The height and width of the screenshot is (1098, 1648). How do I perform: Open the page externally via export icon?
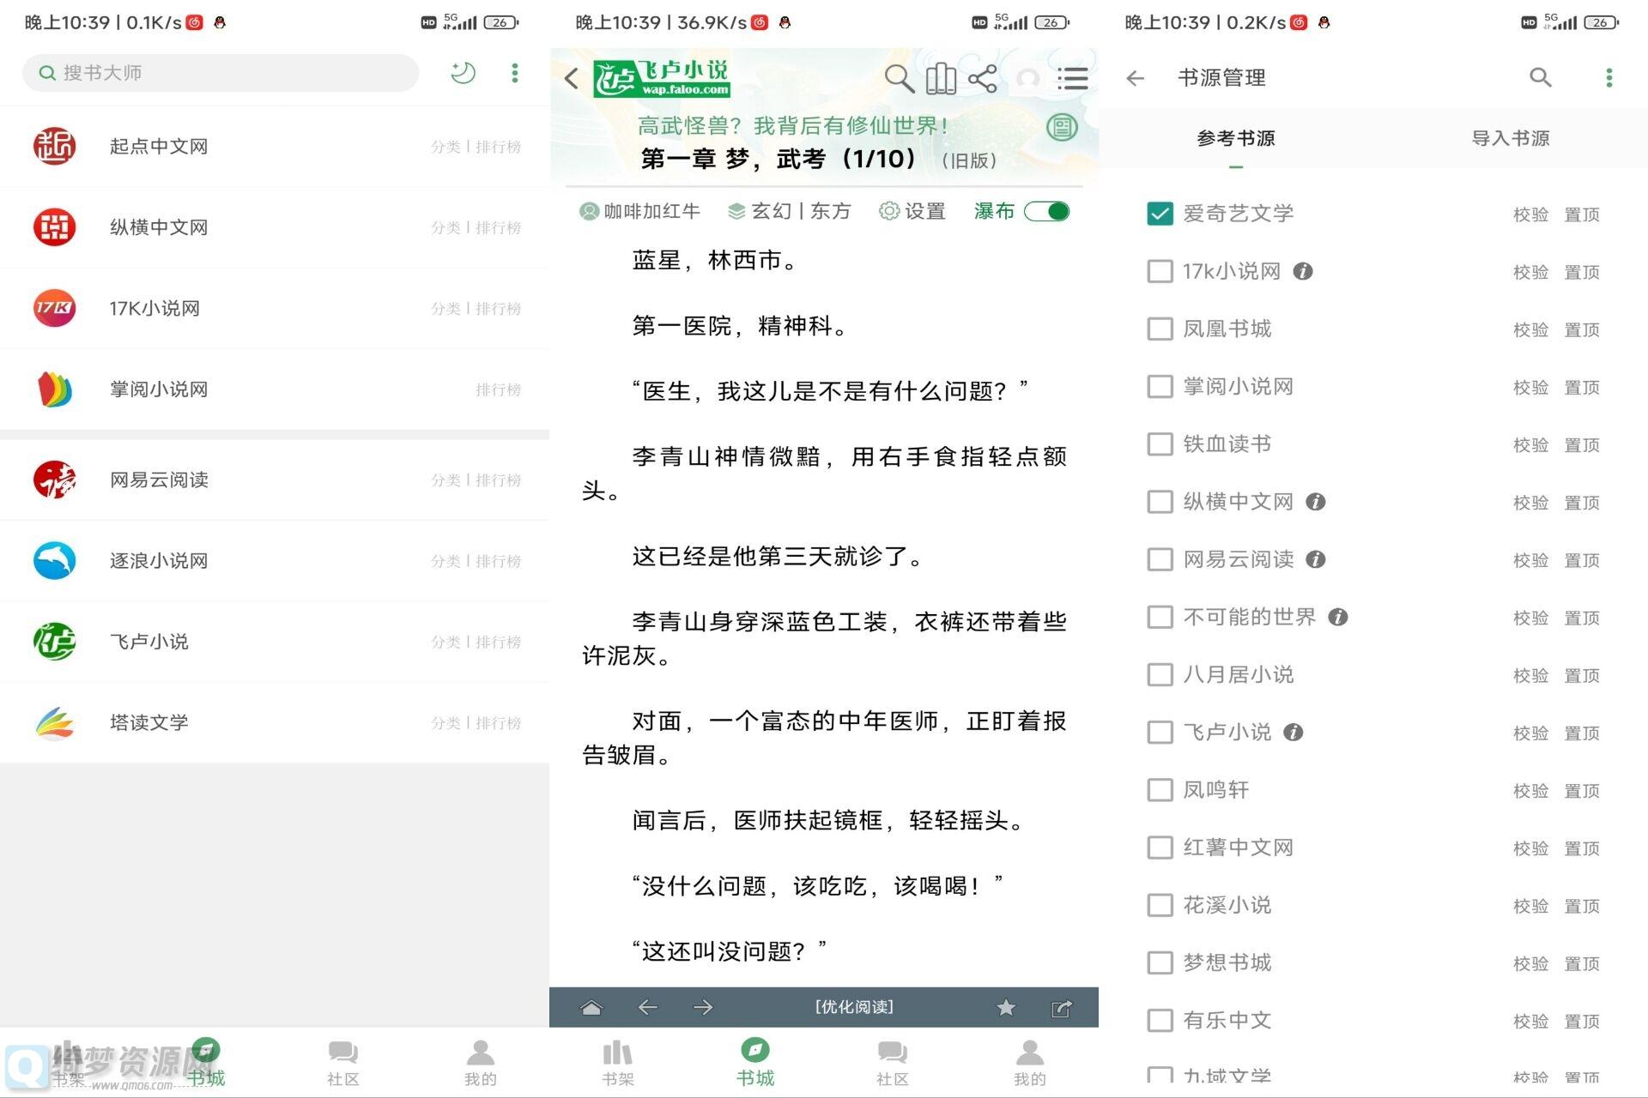tap(1062, 1008)
